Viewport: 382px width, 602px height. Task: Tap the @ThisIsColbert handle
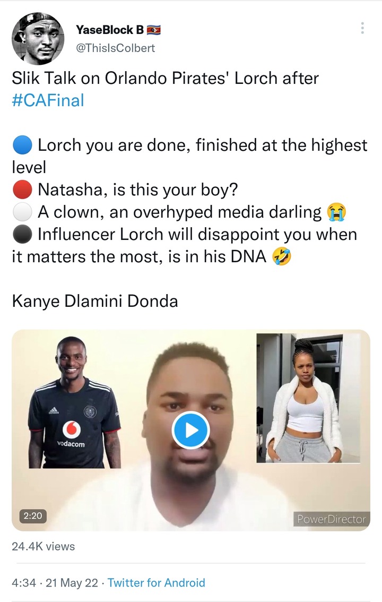coord(116,48)
